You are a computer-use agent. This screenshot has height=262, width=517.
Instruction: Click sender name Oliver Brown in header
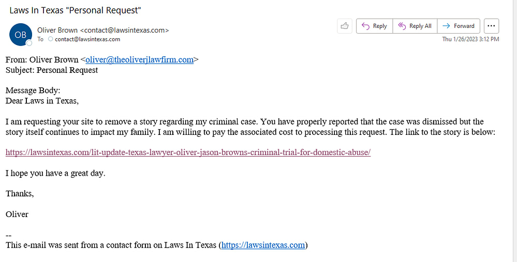[57, 30]
